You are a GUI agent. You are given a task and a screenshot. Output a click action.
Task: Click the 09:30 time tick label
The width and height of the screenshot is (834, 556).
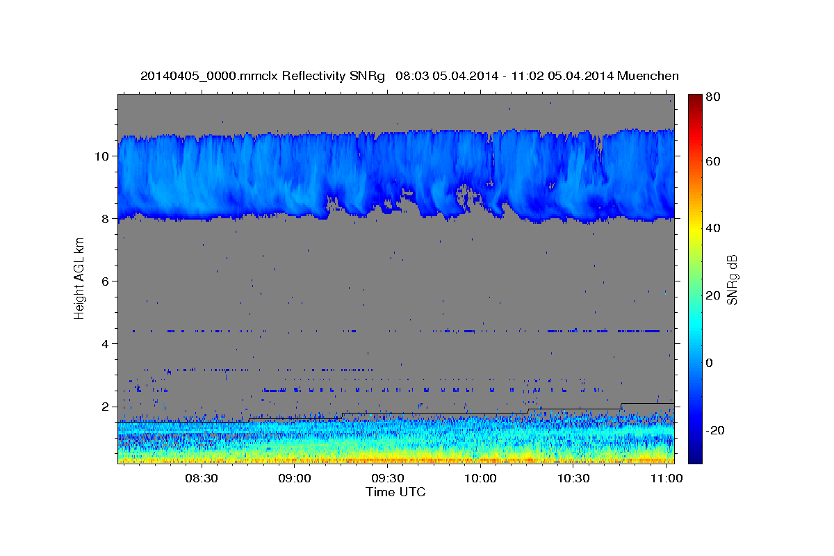click(388, 478)
